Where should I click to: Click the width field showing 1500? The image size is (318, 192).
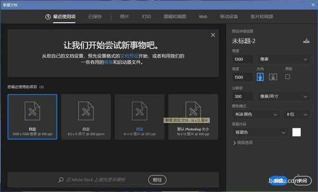click(242, 59)
